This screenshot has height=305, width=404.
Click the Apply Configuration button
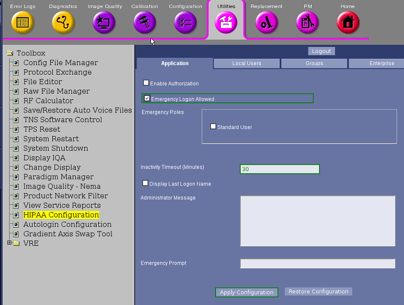pyautogui.click(x=247, y=292)
